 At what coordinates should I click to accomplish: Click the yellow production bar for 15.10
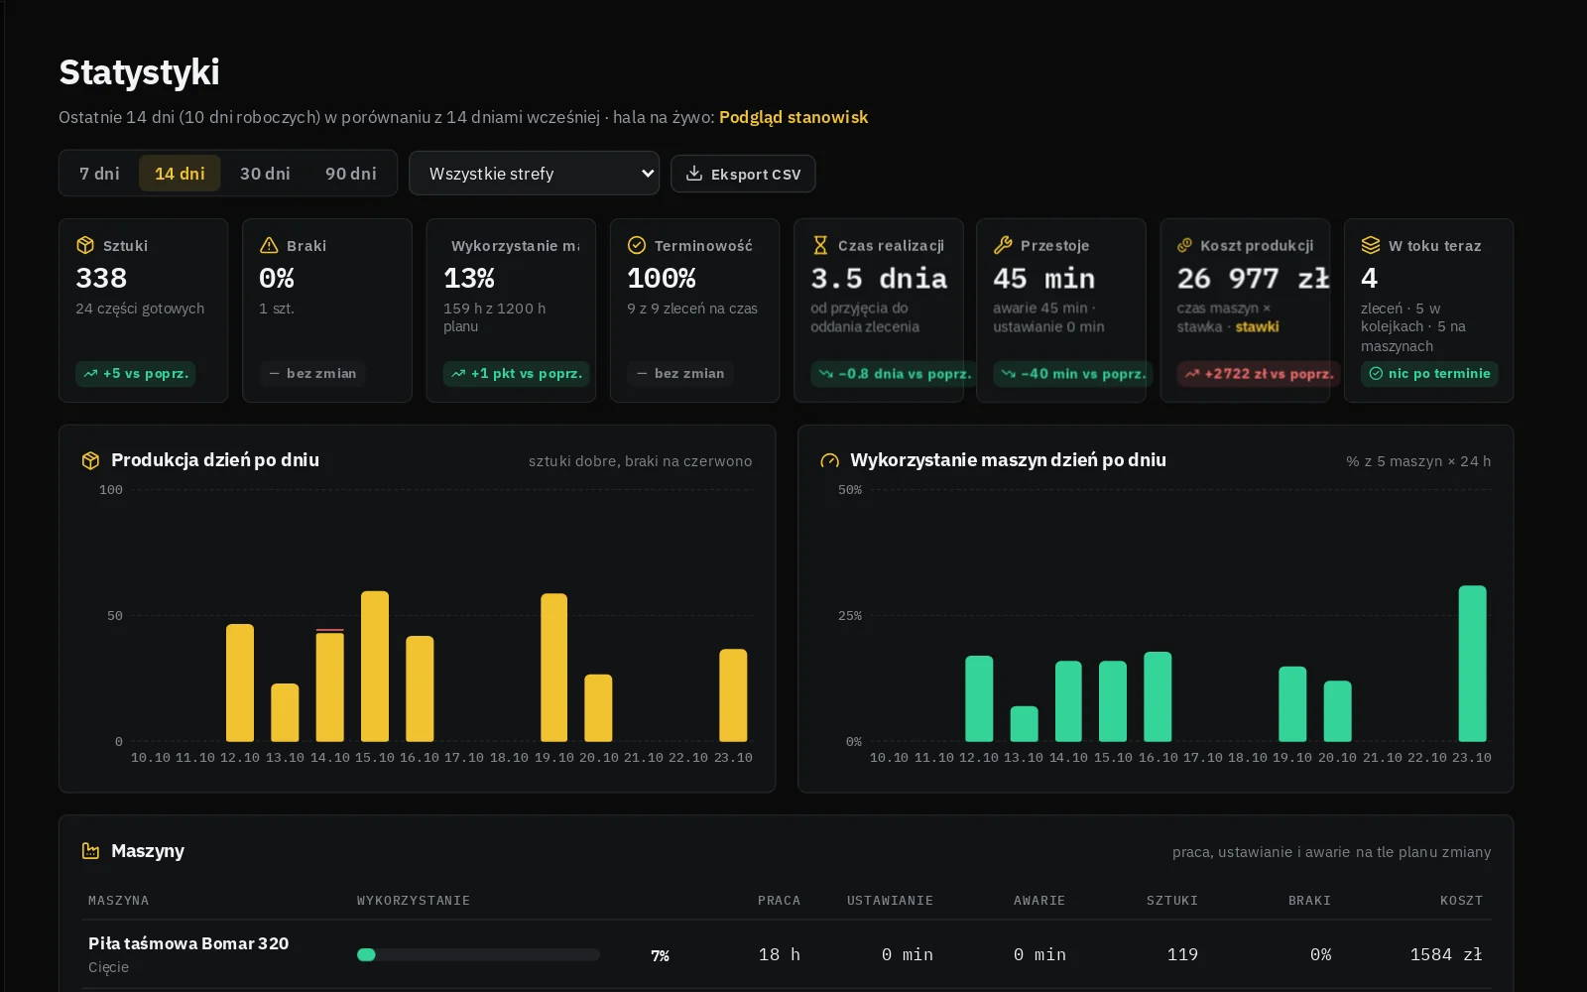click(375, 666)
